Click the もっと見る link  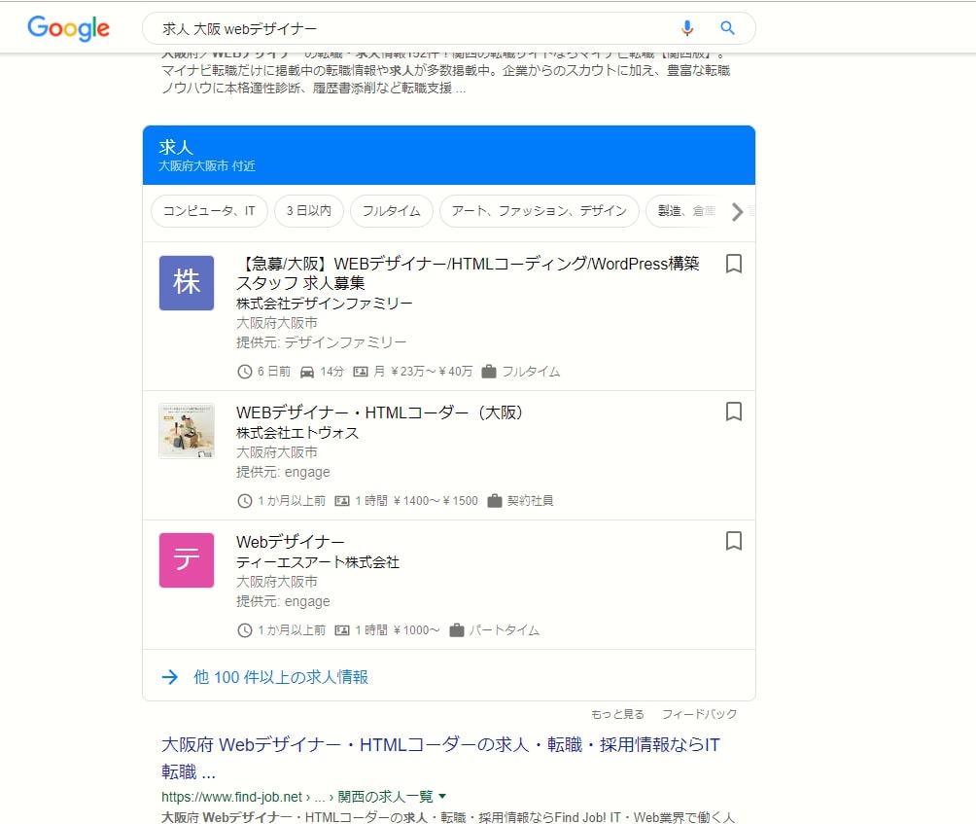pyautogui.click(x=617, y=714)
